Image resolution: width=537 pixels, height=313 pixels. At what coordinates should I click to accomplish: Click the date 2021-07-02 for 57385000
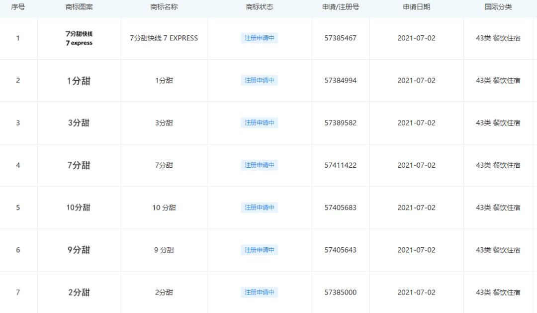pos(417,293)
